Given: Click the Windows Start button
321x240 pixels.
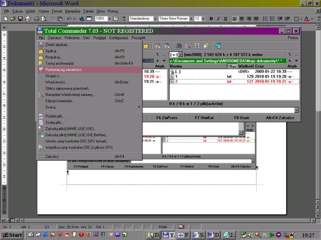Looking at the screenshot, I should 12,235.
